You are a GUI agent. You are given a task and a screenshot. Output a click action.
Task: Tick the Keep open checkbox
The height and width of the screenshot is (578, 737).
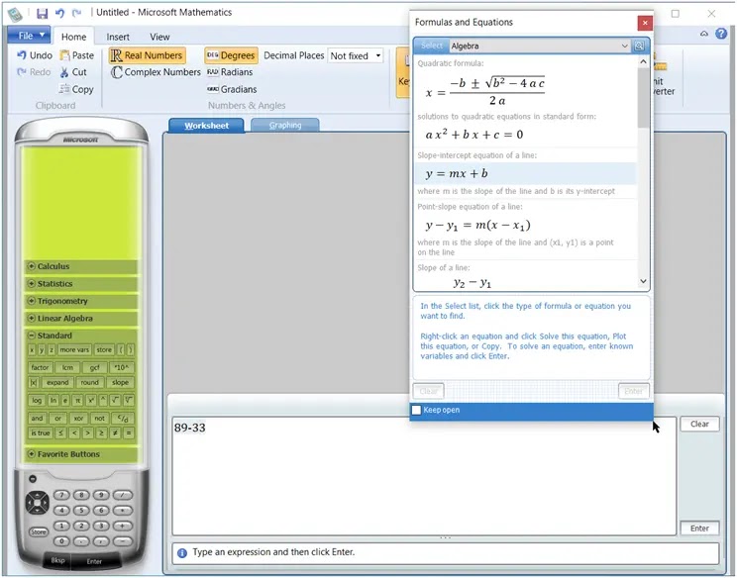[416, 410]
